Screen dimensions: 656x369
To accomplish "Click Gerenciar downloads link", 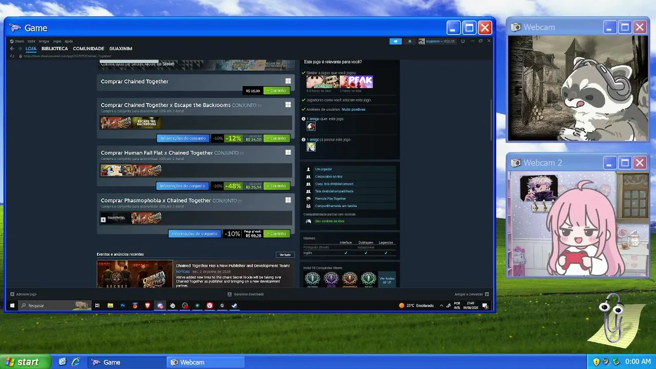I will coord(249,294).
